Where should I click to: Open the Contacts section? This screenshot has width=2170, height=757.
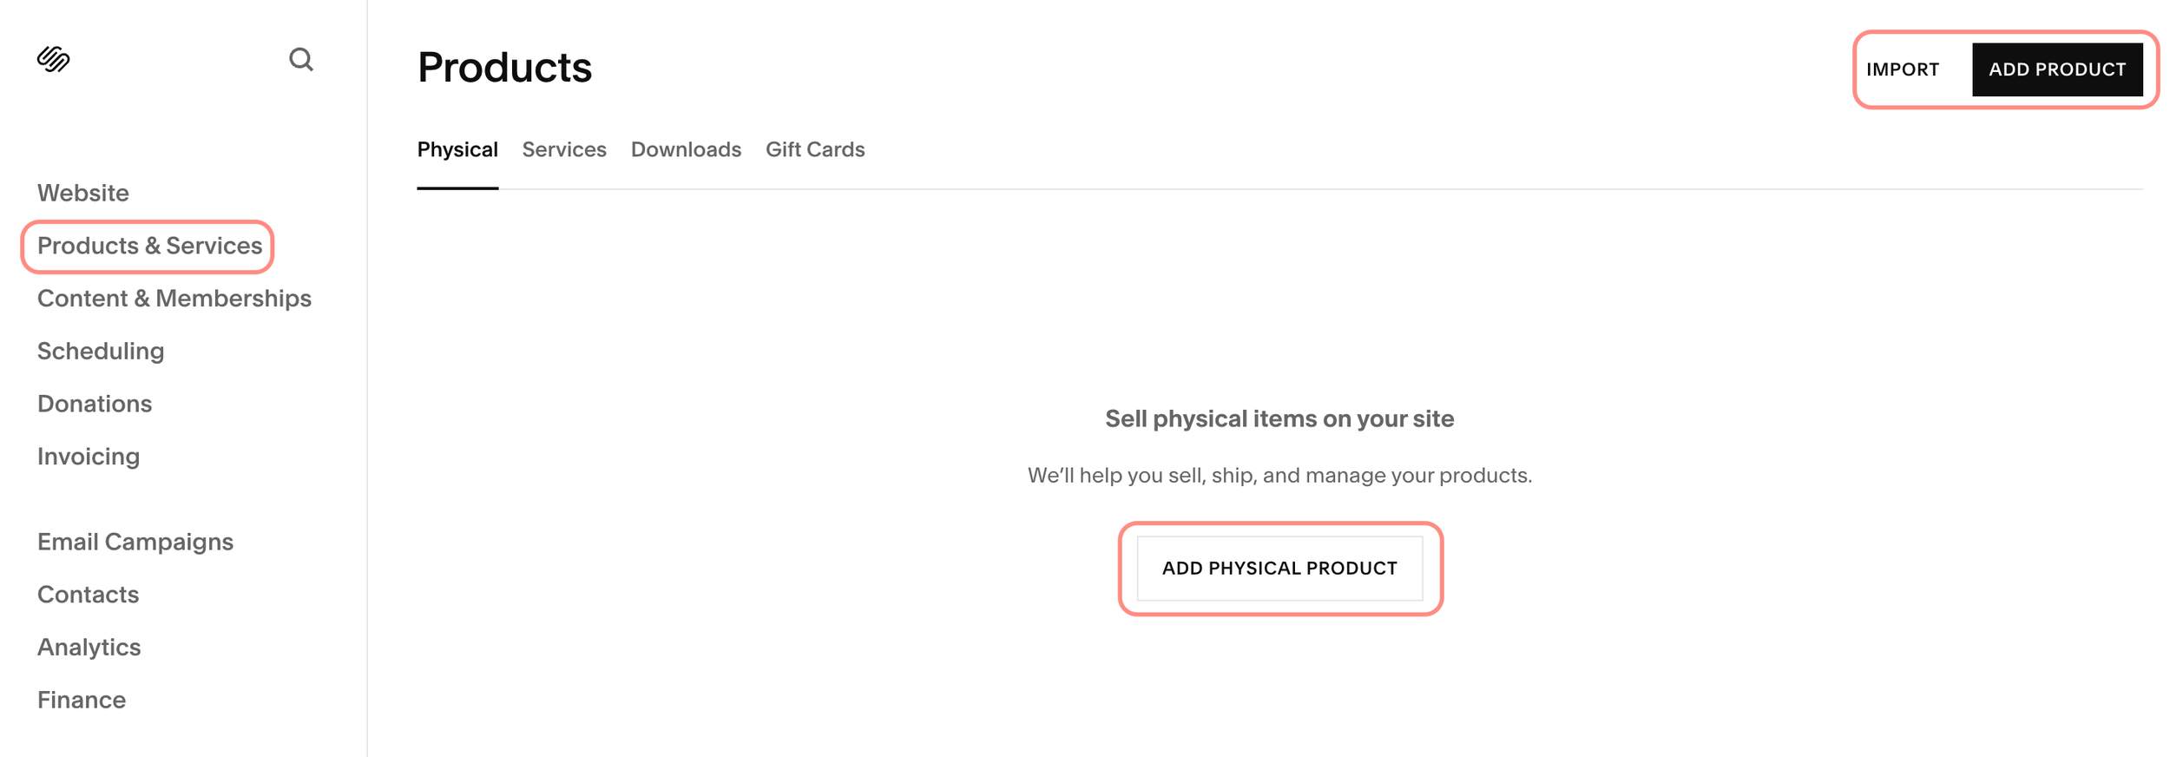[x=89, y=595]
